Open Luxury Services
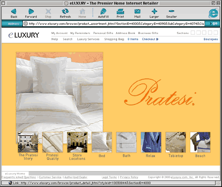222x187 pixels. (88, 39)
